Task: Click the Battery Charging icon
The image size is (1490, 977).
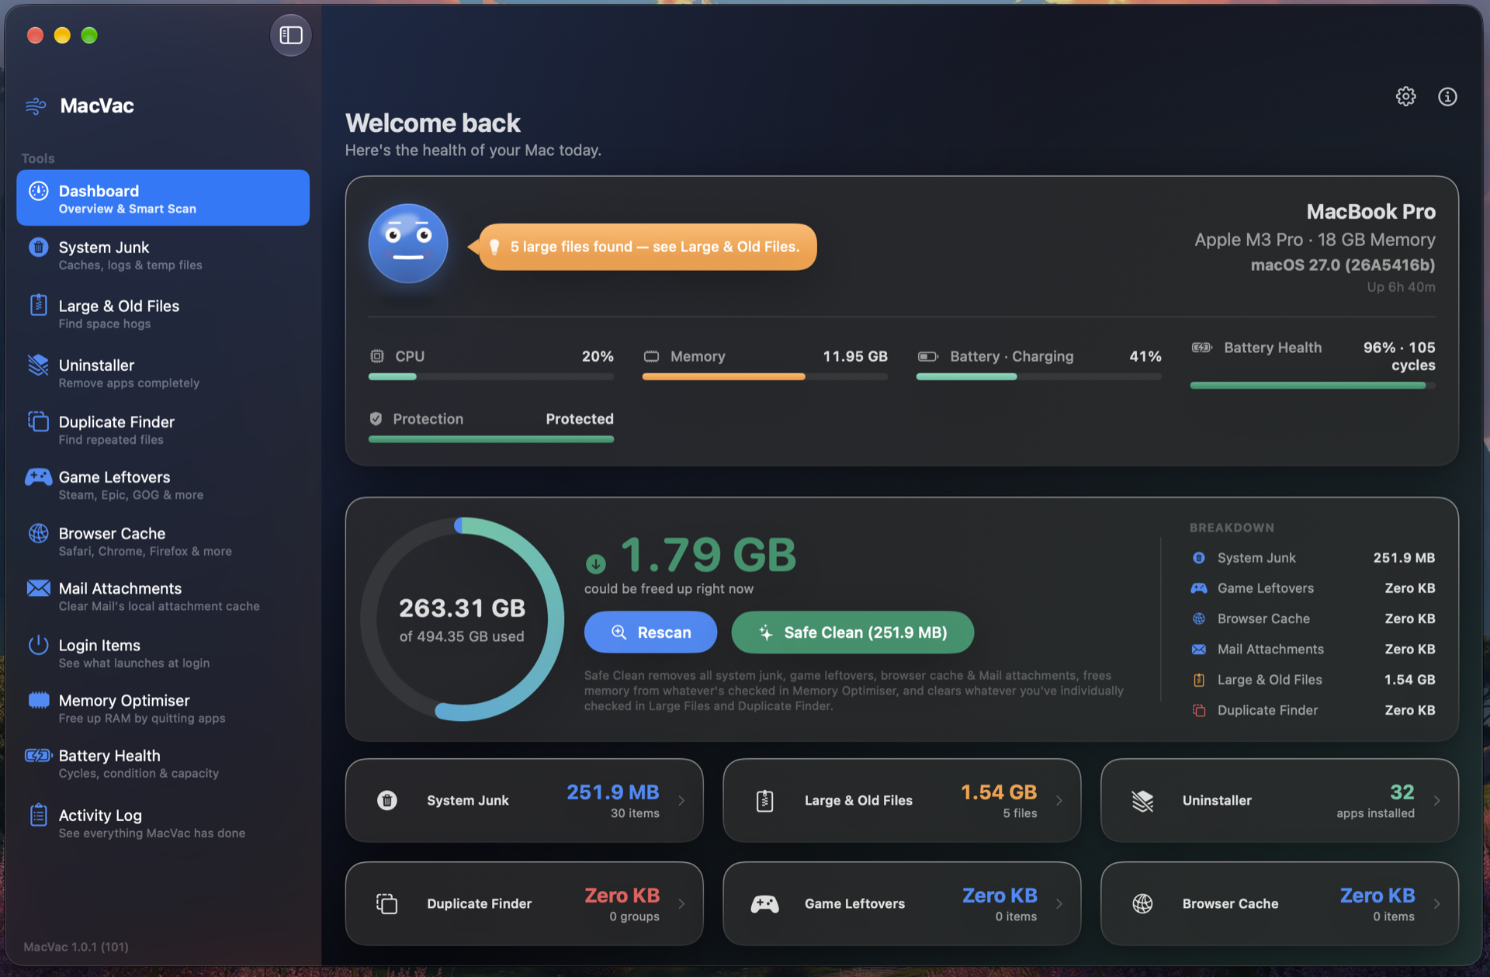Action: coord(927,356)
